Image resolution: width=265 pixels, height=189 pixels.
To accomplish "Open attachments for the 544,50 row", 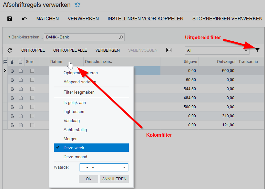I will point(12,89).
